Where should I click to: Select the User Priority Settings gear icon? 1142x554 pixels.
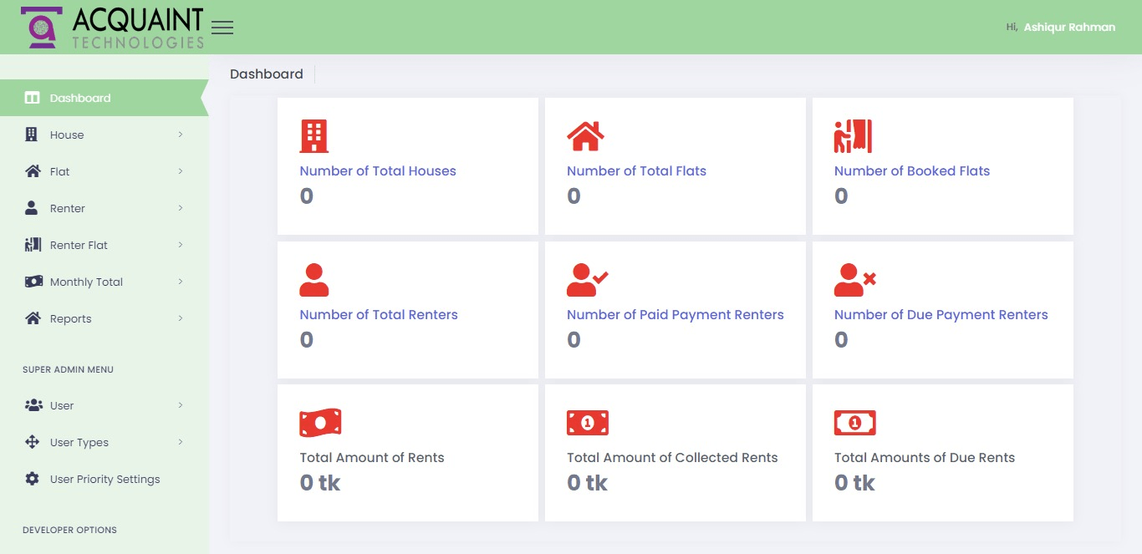[33, 479]
